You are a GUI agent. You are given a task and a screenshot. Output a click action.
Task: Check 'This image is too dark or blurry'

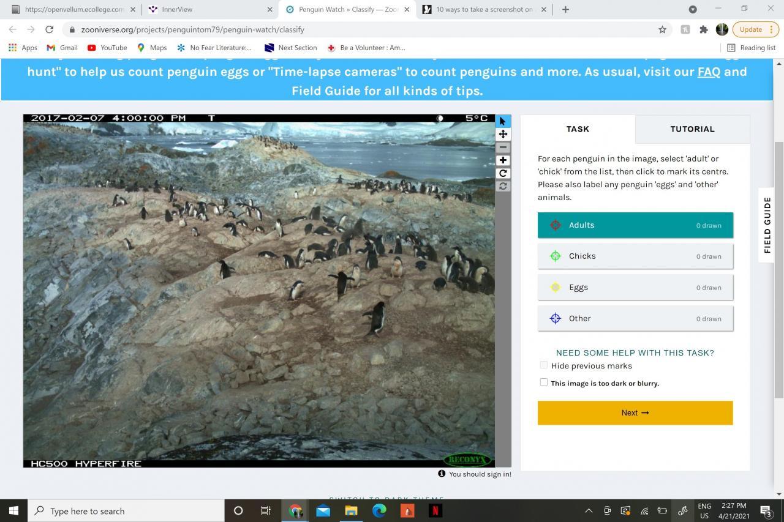point(543,382)
